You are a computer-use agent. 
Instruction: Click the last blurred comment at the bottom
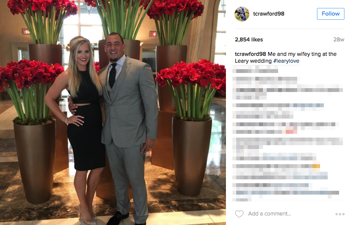[x=286, y=192]
